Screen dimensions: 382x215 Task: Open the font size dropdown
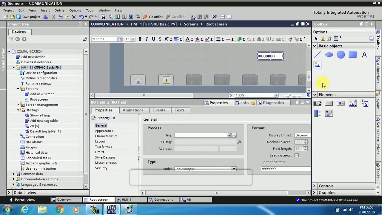133,39
